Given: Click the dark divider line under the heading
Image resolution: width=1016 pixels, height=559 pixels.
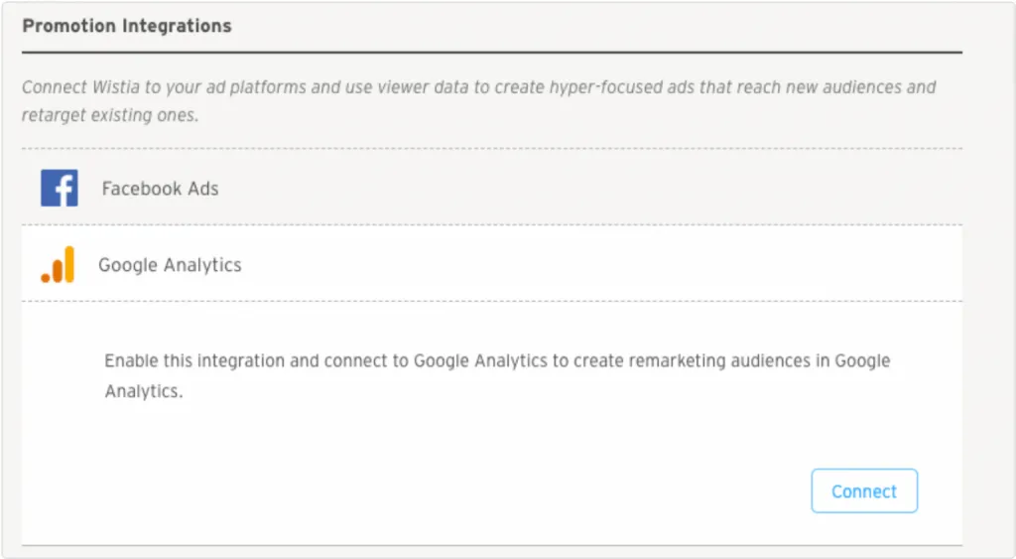Looking at the screenshot, I should click(x=492, y=53).
